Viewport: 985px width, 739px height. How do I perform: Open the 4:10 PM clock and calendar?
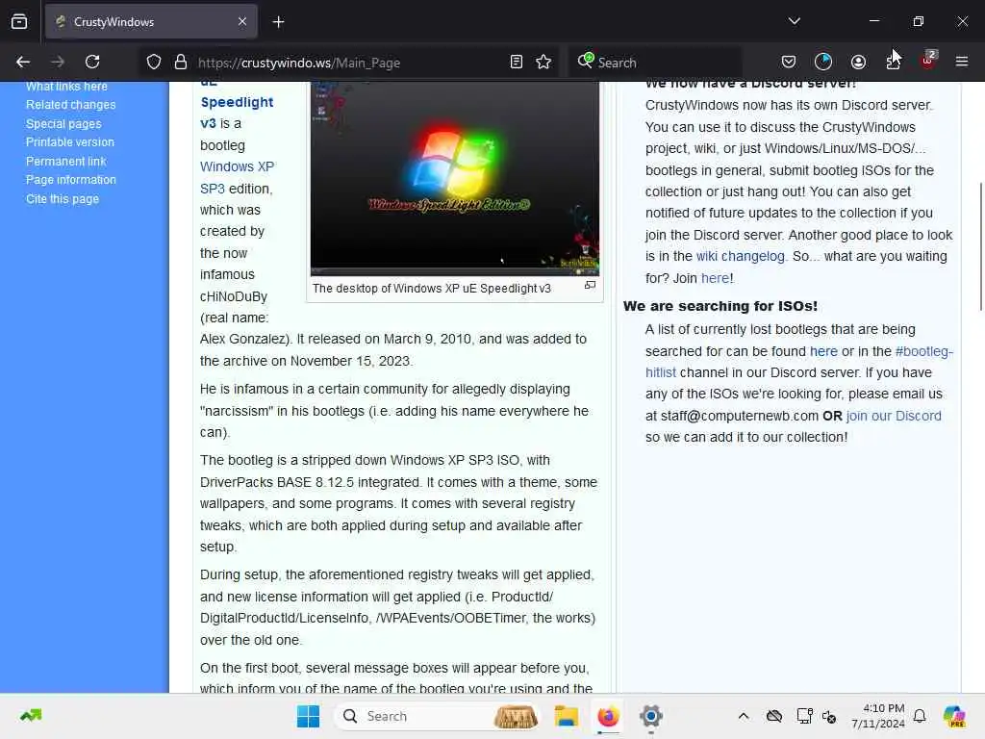click(x=877, y=716)
